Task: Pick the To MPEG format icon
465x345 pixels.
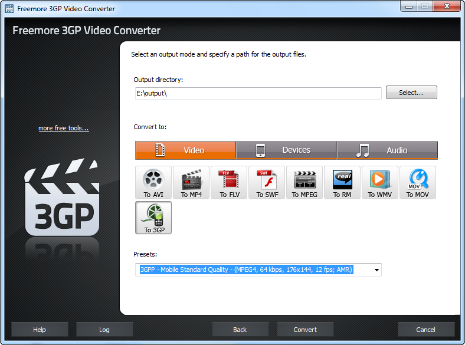Action: [304, 182]
